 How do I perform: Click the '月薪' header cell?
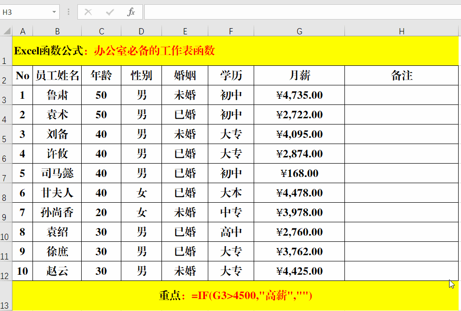(300, 75)
